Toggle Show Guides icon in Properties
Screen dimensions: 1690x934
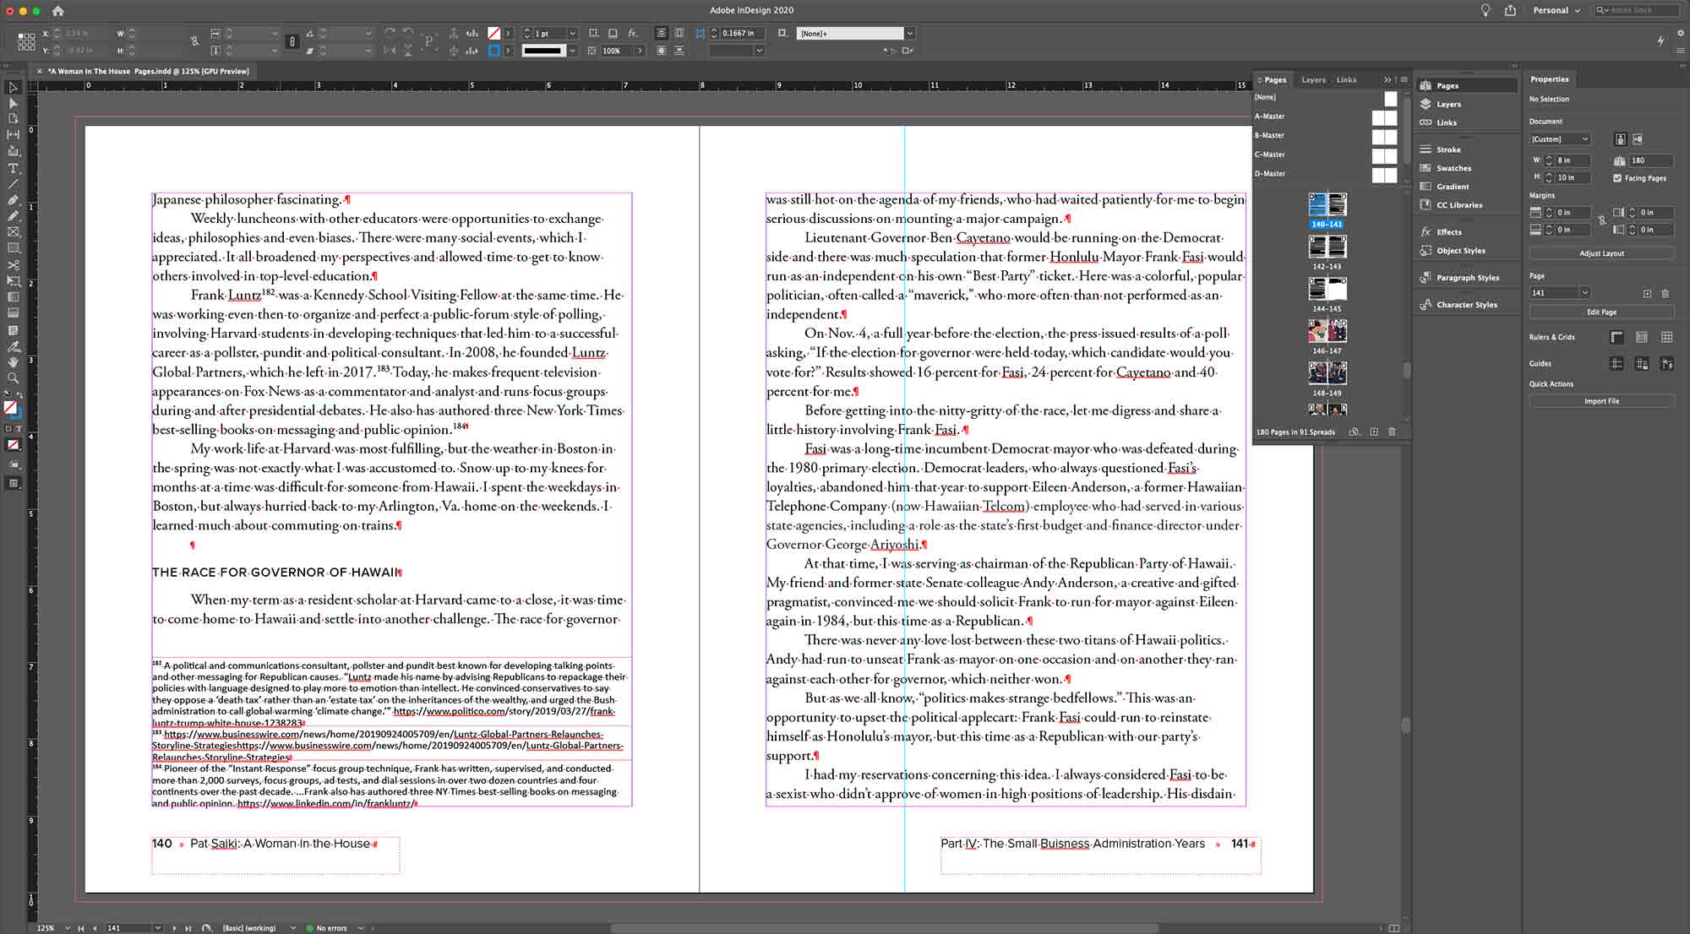point(1616,364)
